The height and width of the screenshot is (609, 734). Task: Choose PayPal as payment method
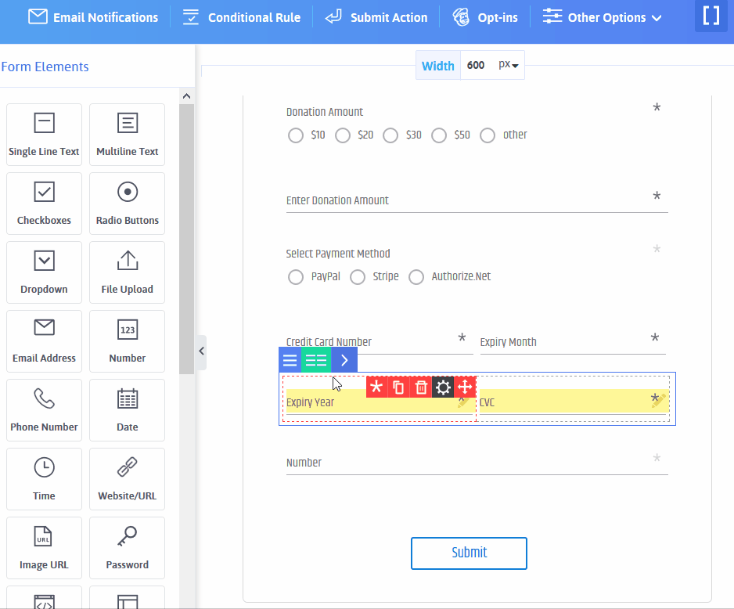coord(296,277)
